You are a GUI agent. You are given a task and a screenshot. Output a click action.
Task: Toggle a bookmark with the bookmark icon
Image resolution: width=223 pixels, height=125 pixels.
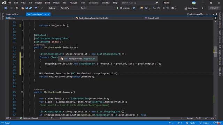pyautogui.click(x=172, y=8)
